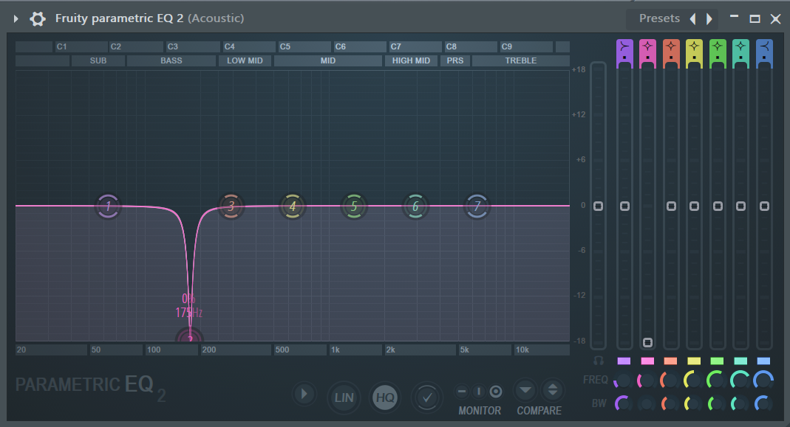Click the purple band 1 filter type icon
This screenshot has height=427, width=790.
click(624, 46)
